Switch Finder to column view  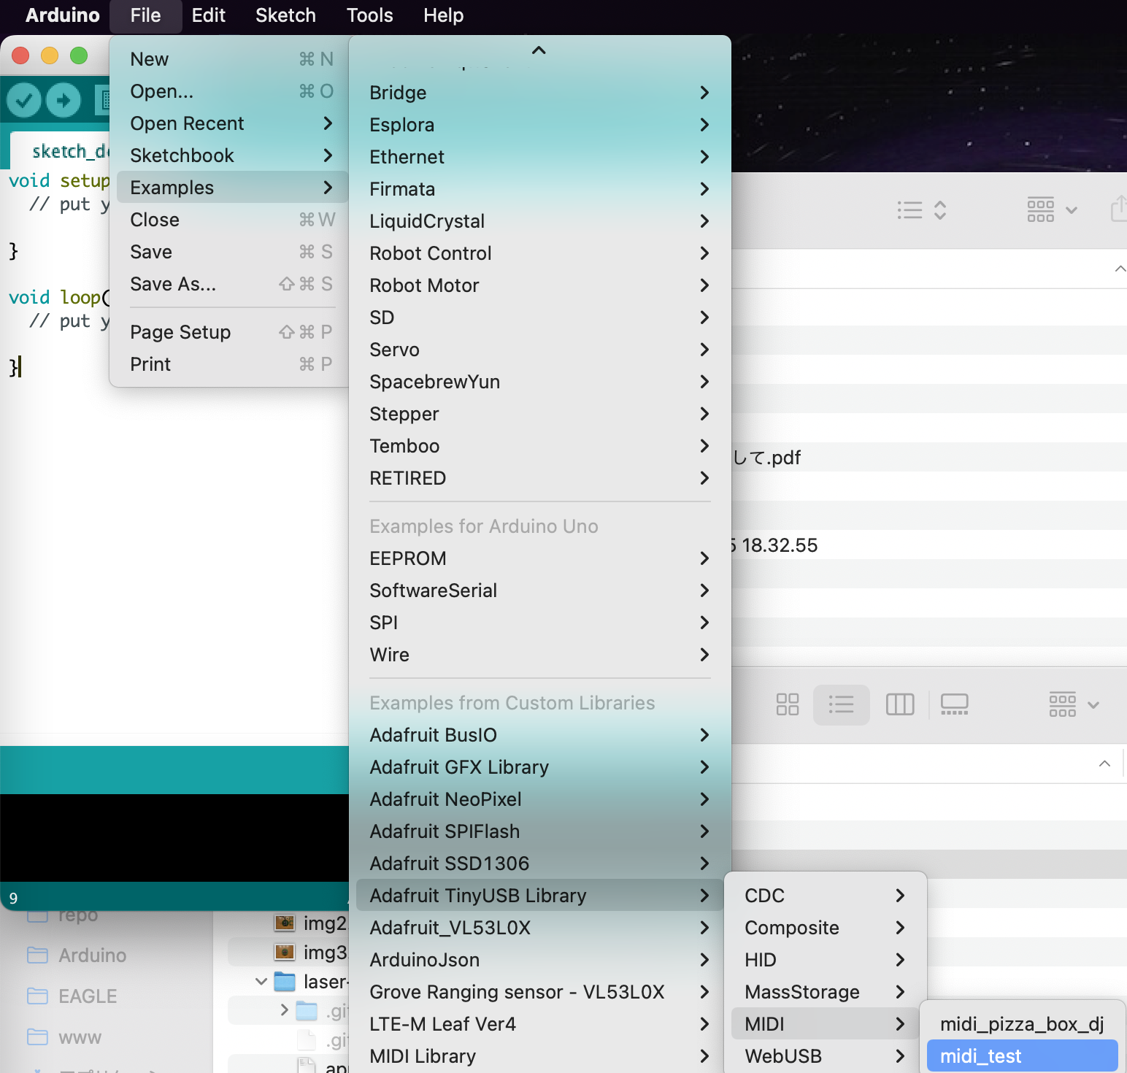[x=899, y=704]
